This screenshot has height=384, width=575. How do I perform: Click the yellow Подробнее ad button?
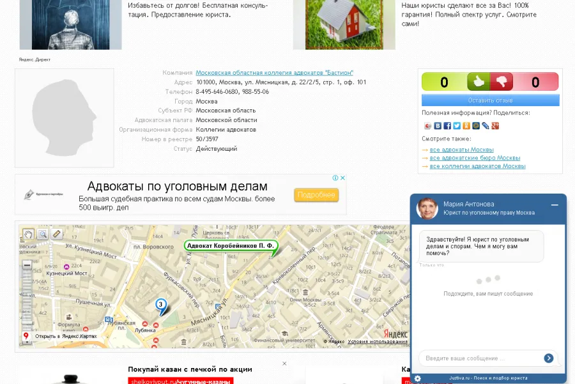[x=316, y=195]
